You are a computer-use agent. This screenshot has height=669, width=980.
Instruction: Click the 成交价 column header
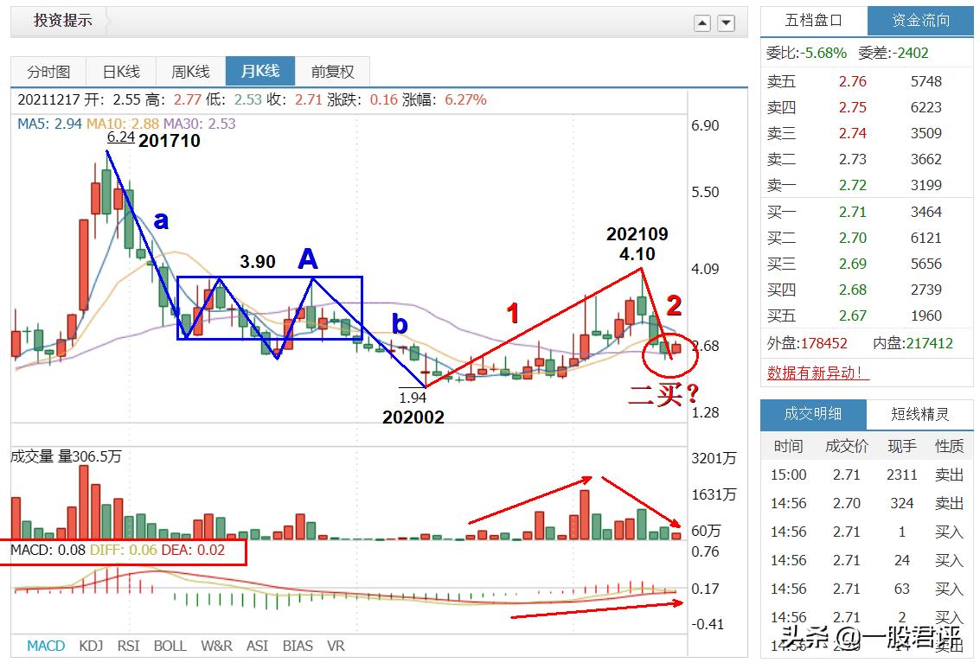846,446
